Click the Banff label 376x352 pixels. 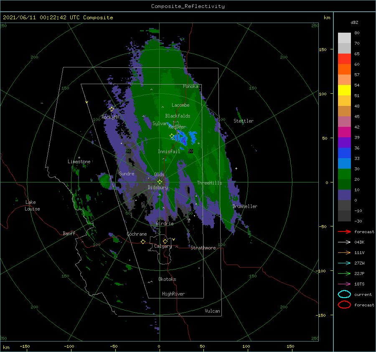[x=69, y=234]
